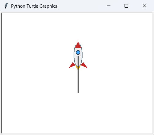154x135 pixels.
Task: Click the rocket's left red fin
Action: point(72,66)
